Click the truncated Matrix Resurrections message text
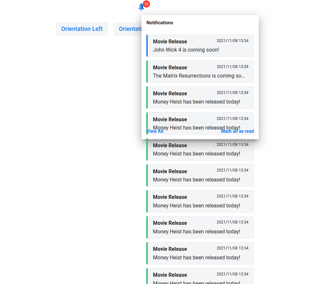Image resolution: width=324 pixels, height=284 pixels. 199,76
